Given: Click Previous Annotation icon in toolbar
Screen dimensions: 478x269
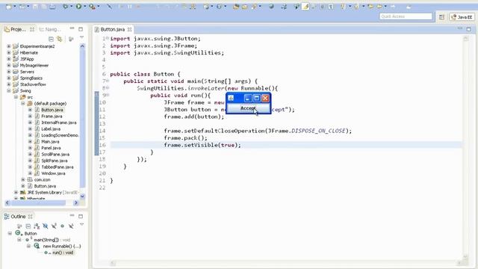Looking at the screenshot, I should coord(356,7).
